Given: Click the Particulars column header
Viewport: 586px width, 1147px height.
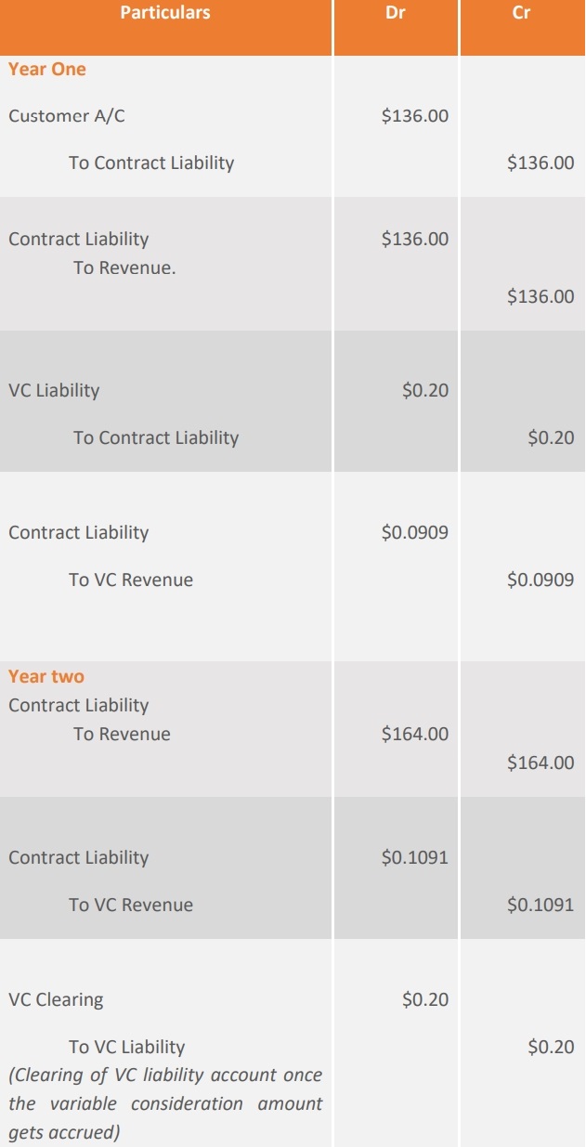Looking at the screenshot, I should coord(165,13).
